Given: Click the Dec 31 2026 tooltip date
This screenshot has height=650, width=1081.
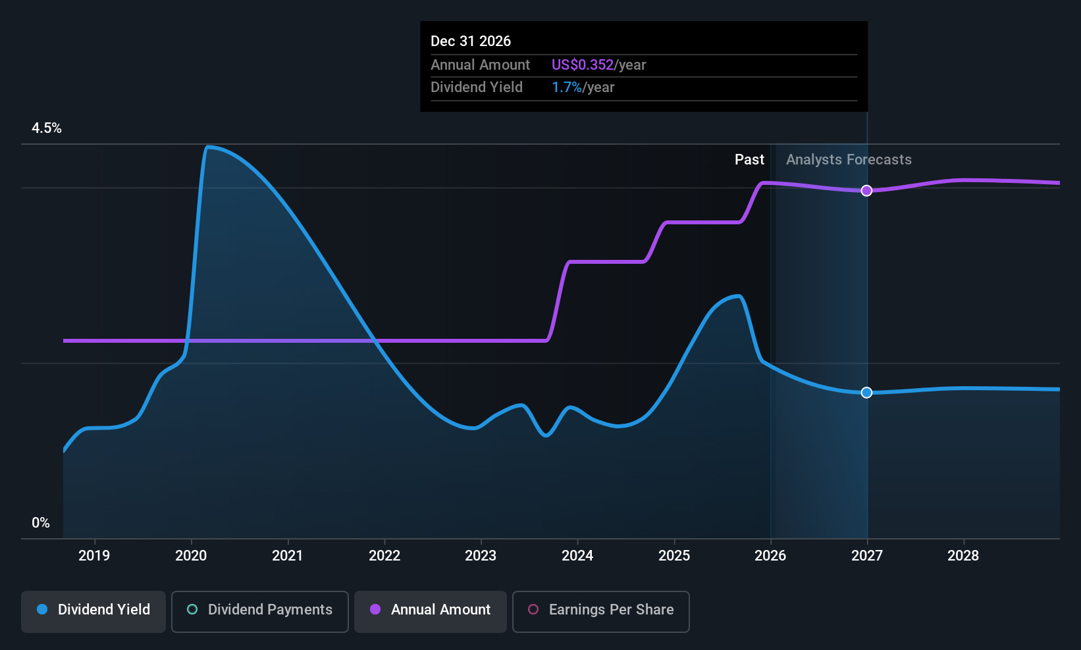Looking at the screenshot, I should (x=471, y=41).
